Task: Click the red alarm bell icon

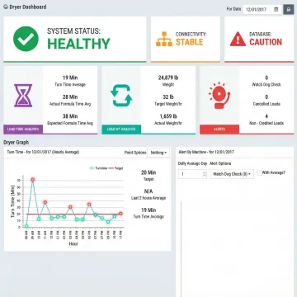Action: coord(219,95)
